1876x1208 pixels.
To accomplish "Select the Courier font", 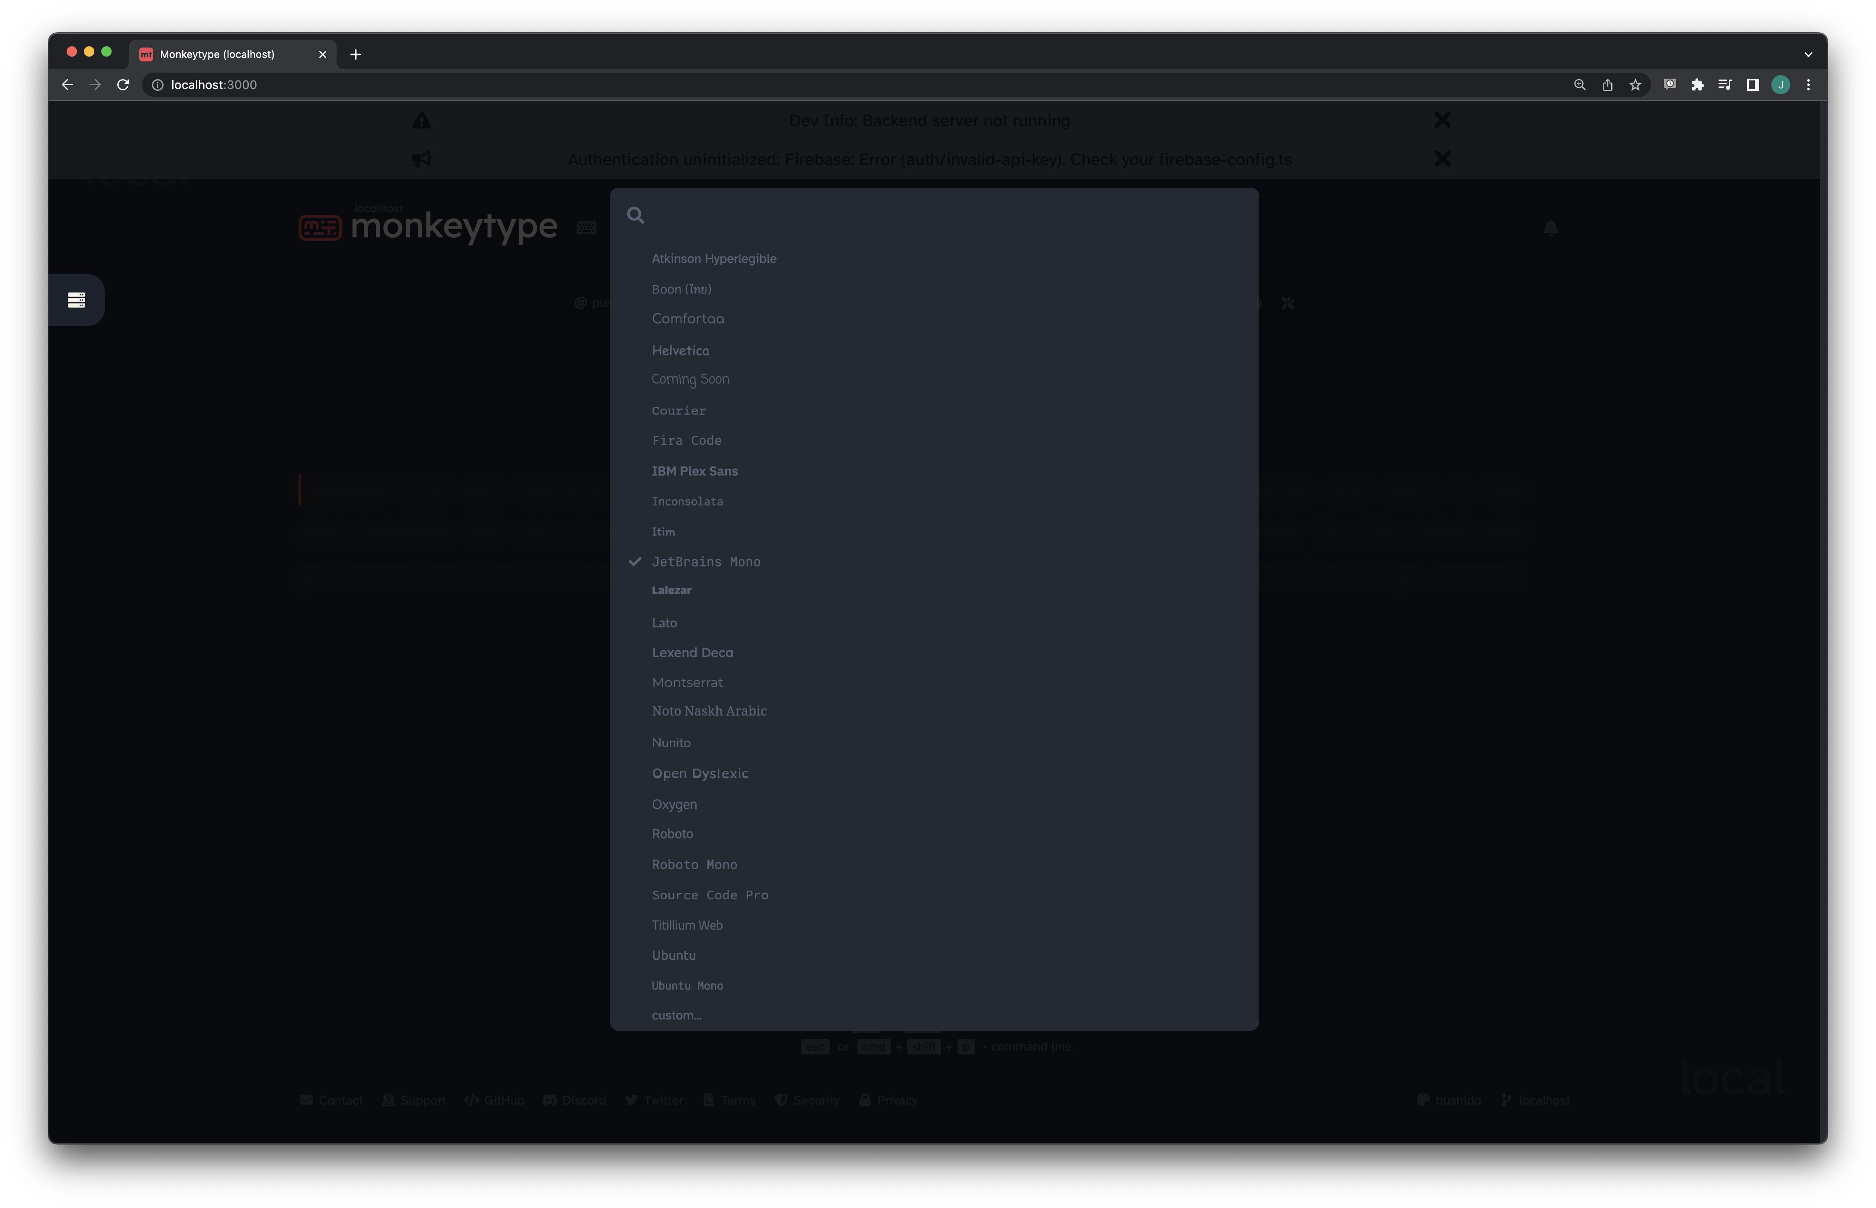I will tap(933, 410).
